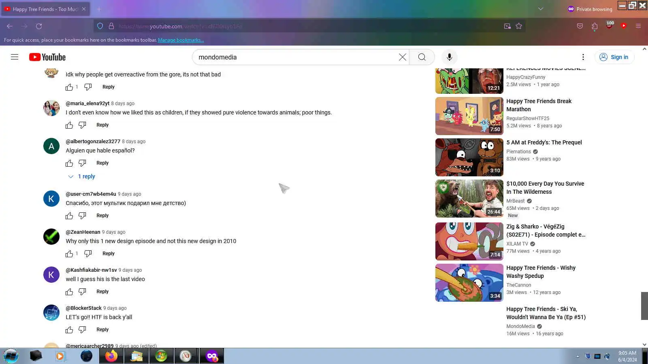
Task: Open the @Kashfiakabir-nw1sv channel link
Action: pos(91,270)
